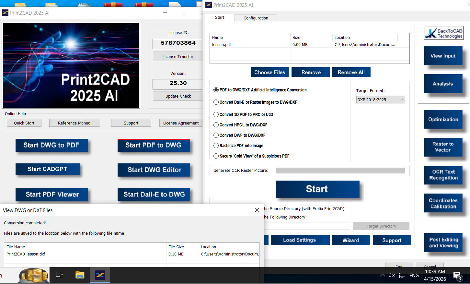Click Post Editing and Viewing button
Image resolution: width=470 pixels, height=284 pixels.
click(443, 243)
